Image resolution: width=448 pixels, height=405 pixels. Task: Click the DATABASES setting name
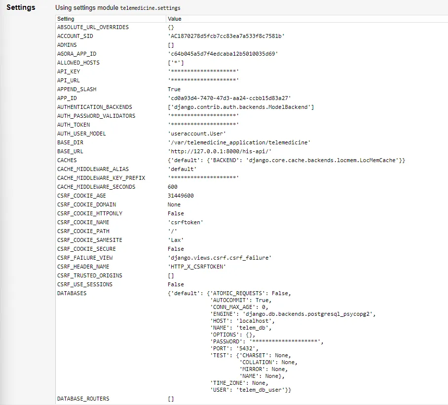(x=72, y=293)
